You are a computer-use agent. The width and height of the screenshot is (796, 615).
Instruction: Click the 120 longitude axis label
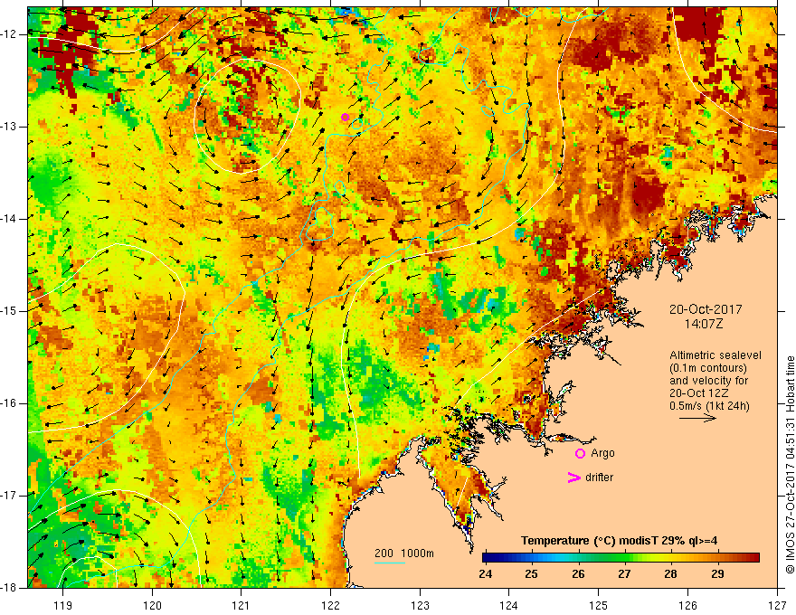point(152,605)
